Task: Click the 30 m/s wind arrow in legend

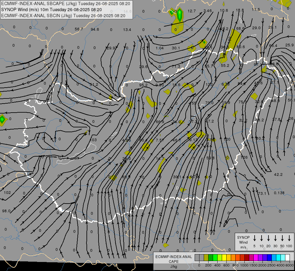Action: [275, 238]
